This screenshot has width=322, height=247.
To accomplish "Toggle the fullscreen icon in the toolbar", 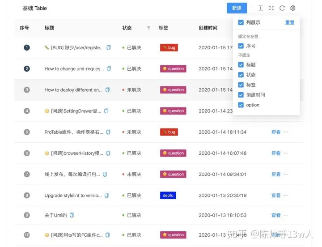I will point(271,8).
